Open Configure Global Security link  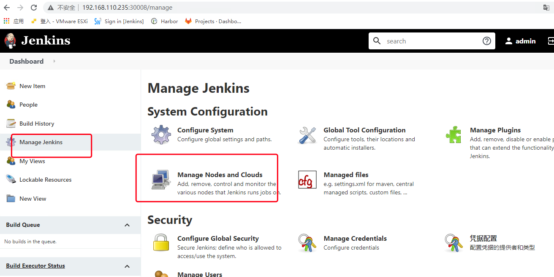[x=218, y=239]
